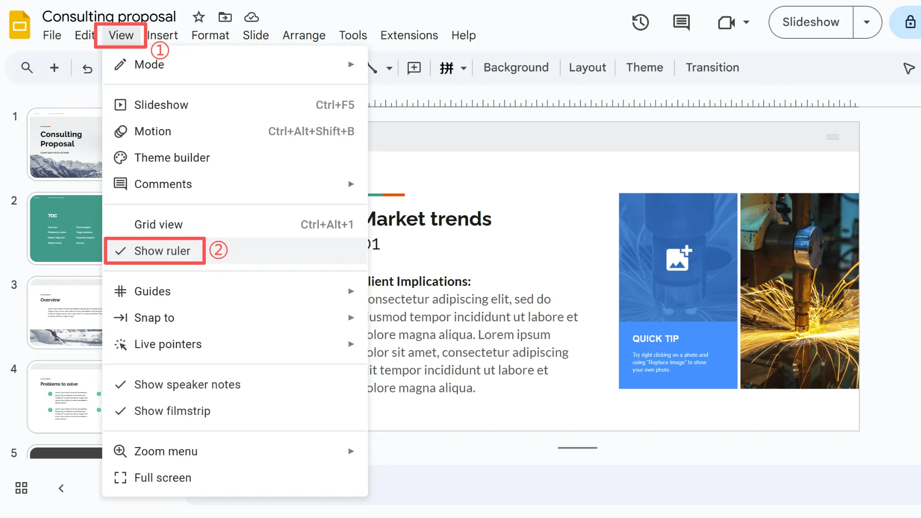Click the pointer icon at toolbar right
Image resolution: width=921 pixels, height=518 pixels.
point(909,68)
